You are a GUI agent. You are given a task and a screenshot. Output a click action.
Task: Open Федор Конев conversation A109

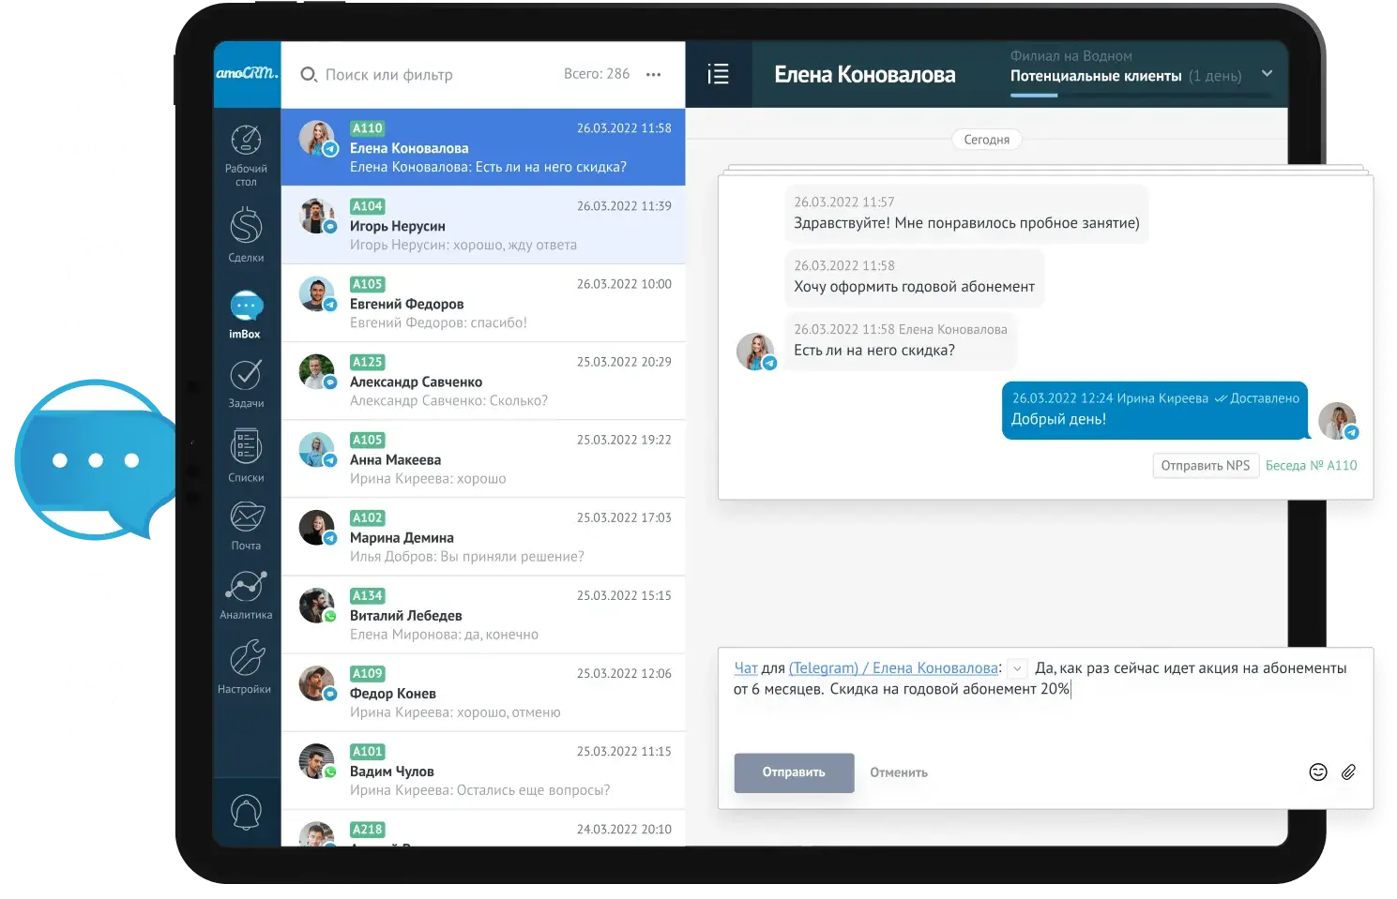pos(483,692)
